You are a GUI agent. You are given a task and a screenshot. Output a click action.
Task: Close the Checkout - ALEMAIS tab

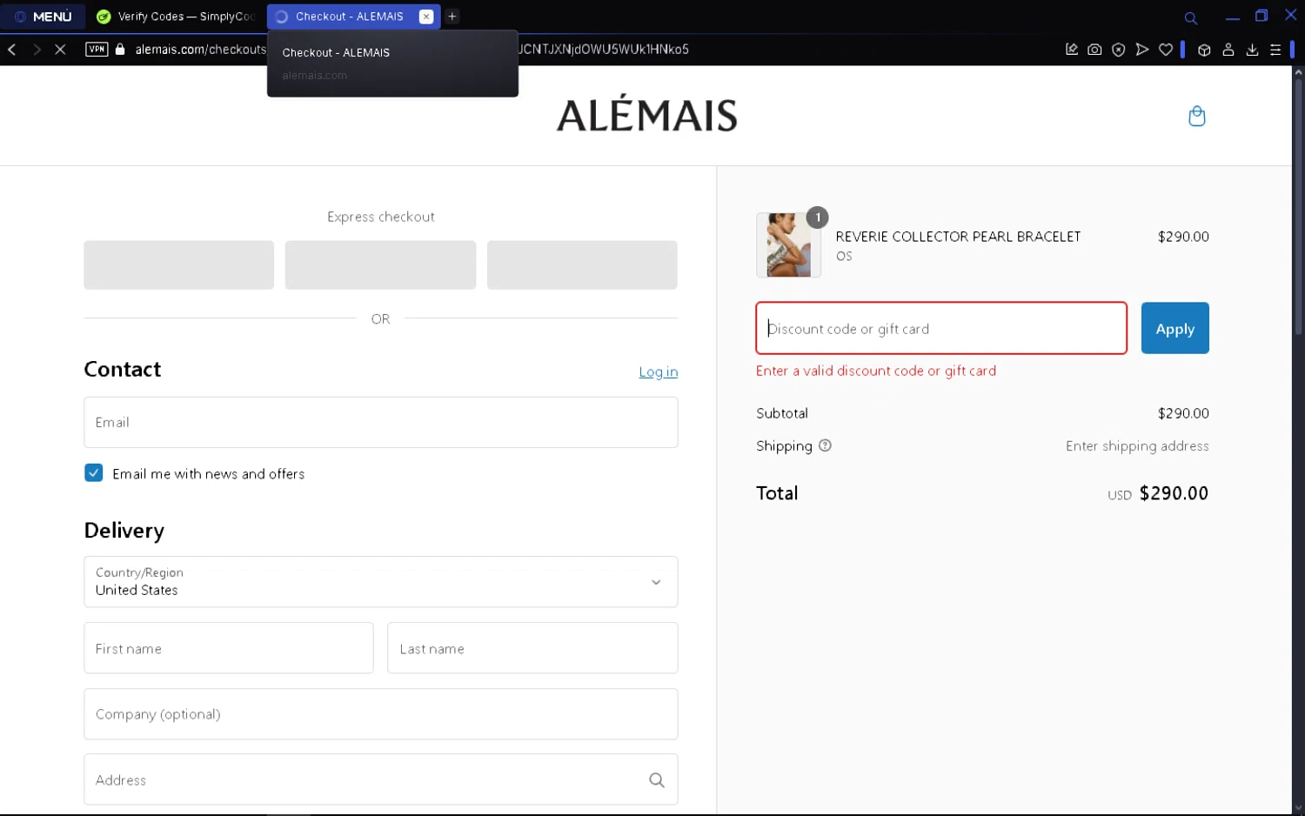(x=426, y=17)
